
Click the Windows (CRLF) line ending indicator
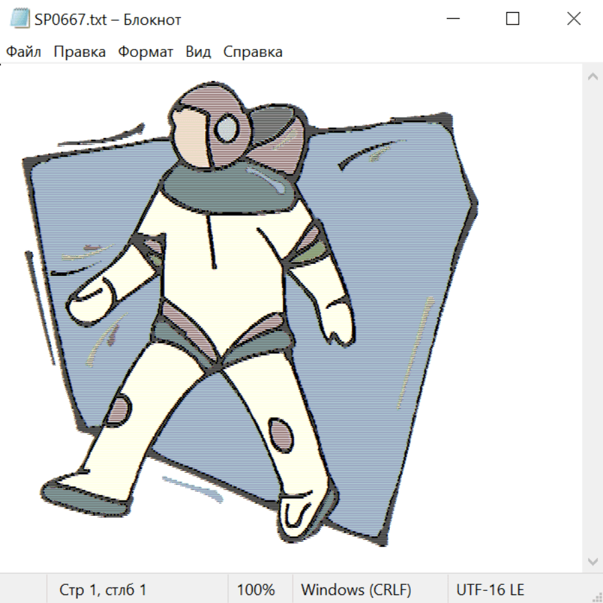click(x=356, y=590)
